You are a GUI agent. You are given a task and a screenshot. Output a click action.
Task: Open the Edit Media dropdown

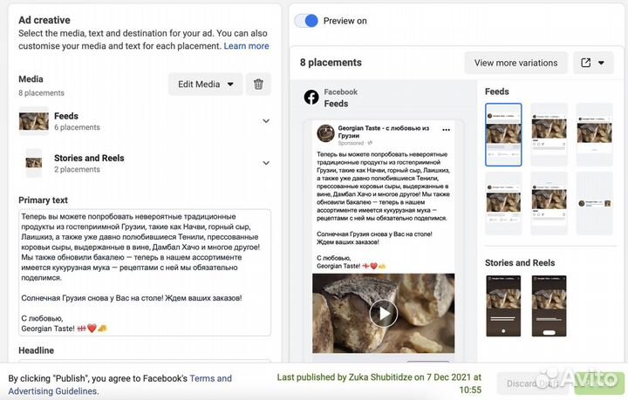(205, 85)
